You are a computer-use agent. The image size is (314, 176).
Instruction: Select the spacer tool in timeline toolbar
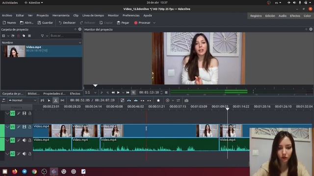[x=62, y=100]
